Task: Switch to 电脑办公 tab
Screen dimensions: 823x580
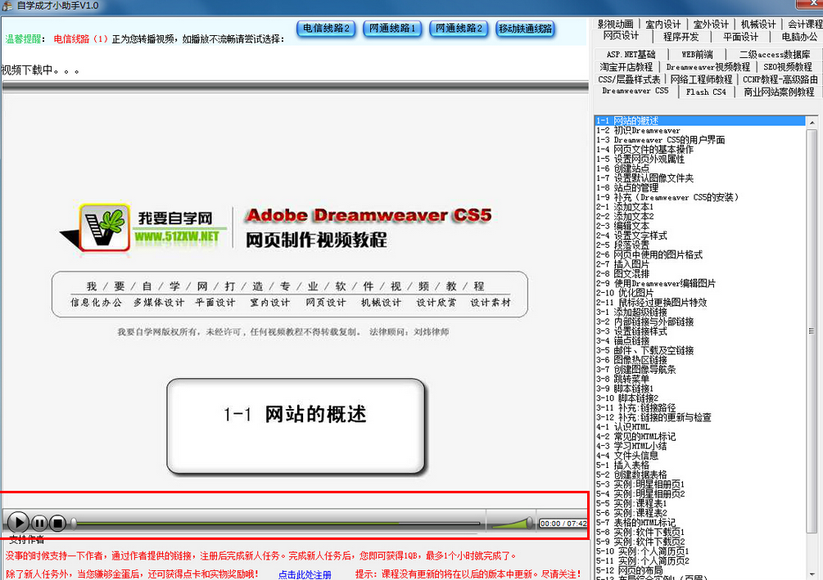Action: point(798,37)
